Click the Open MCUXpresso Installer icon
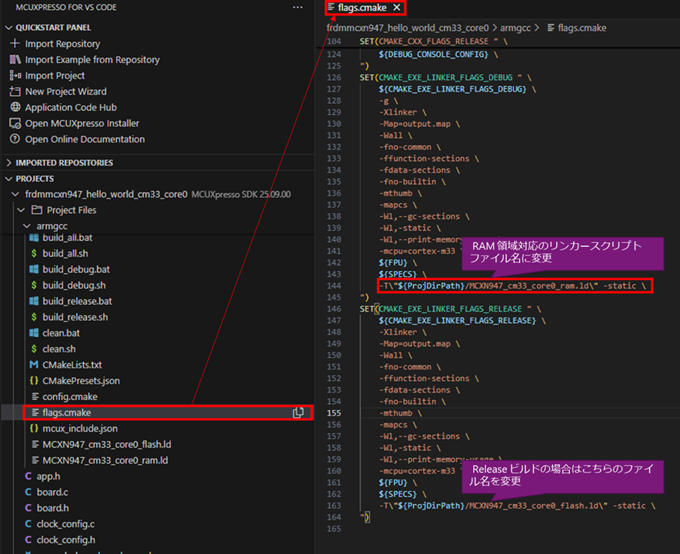The height and width of the screenshot is (554, 680). tap(17, 123)
